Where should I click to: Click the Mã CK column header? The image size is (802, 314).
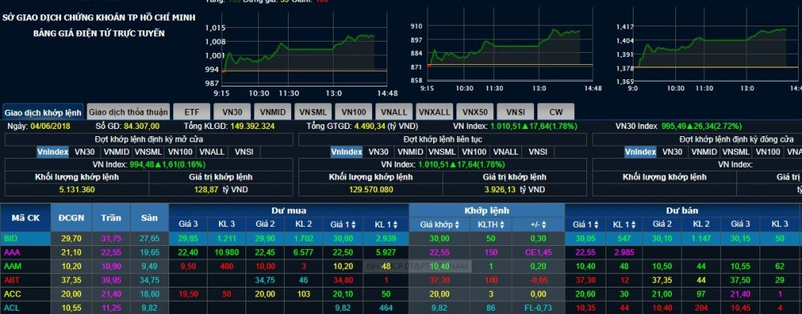click(26, 218)
